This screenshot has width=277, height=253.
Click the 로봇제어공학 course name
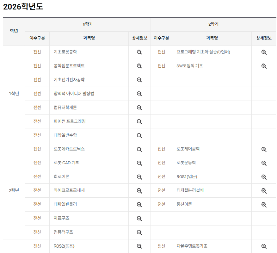pyautogui.click(x=188, y=149)
